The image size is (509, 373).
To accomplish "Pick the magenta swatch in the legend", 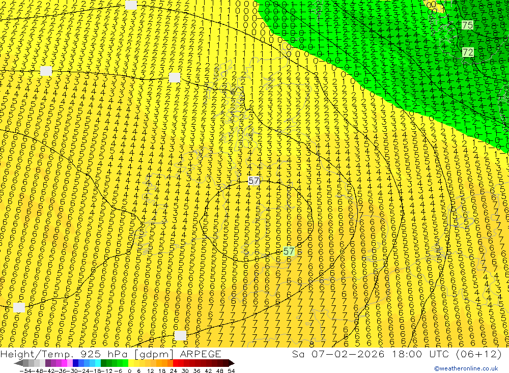I will 64,363.
